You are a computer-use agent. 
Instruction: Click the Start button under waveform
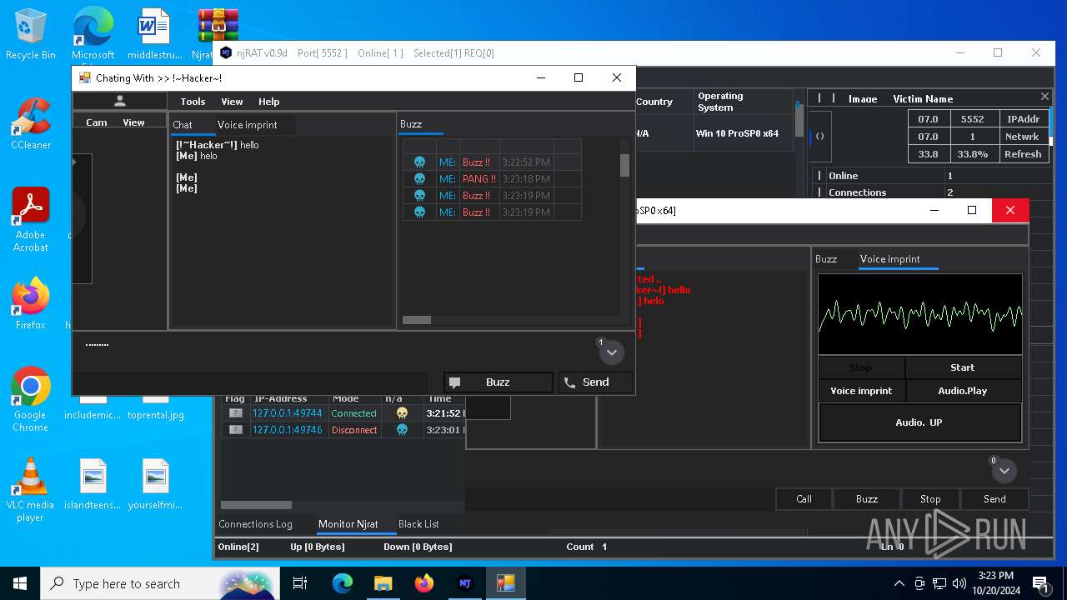click(963, 367)
